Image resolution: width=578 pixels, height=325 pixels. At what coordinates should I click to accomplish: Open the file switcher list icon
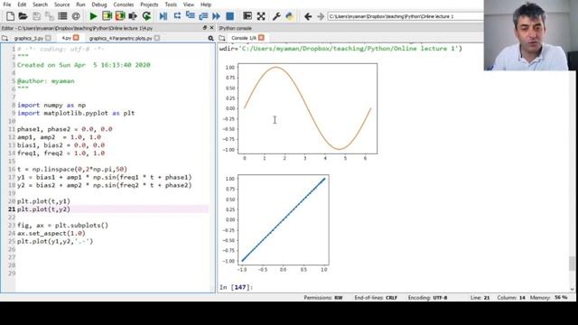pyautogui.click(x=62, y=16)
